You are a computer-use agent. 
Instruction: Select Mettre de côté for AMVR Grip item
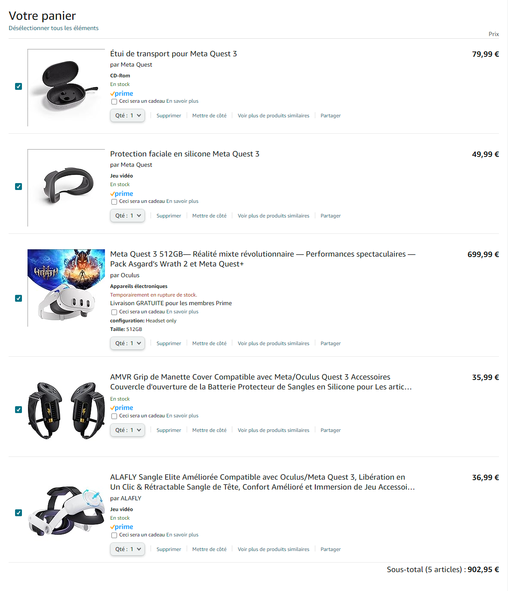coord(209,430)
